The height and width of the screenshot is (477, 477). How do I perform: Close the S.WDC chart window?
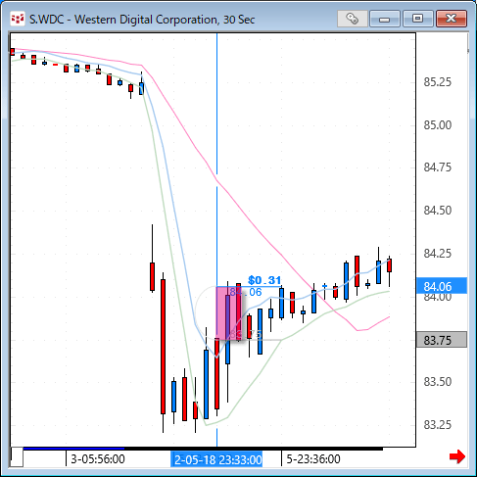[452, 19]
